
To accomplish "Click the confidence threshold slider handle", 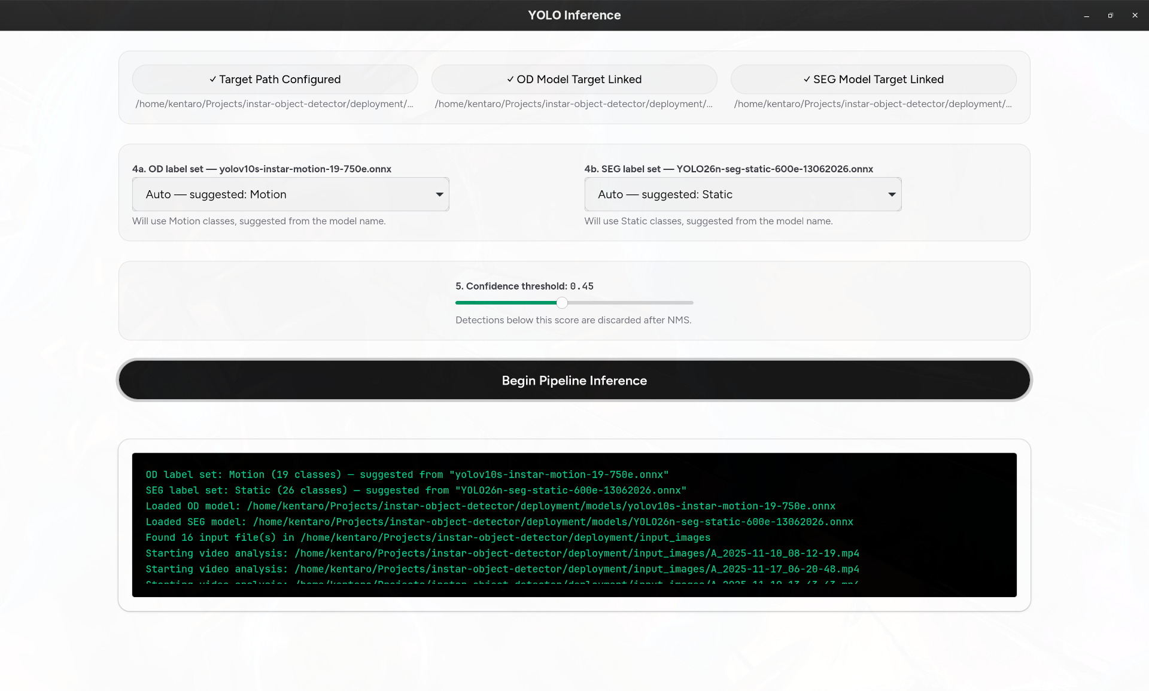I will (x=562, y=303).
